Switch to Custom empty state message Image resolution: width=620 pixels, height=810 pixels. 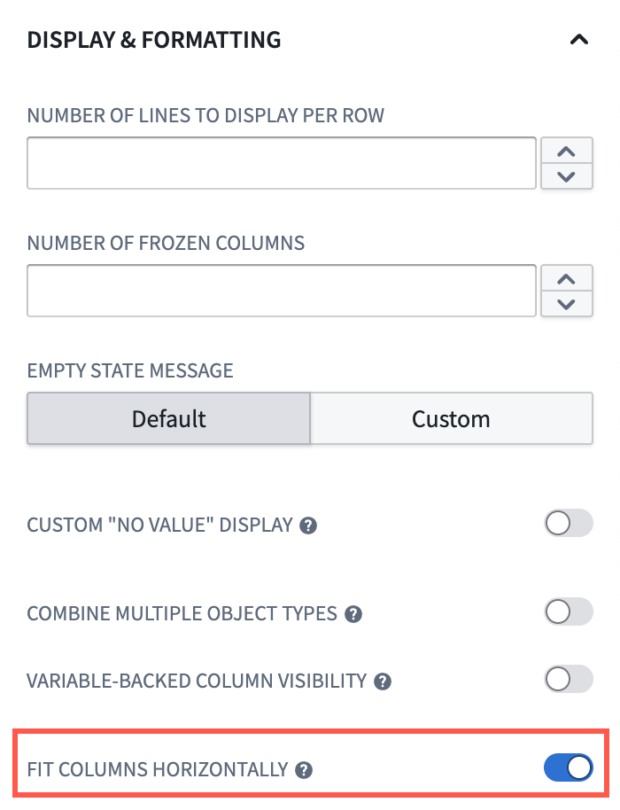452,417
